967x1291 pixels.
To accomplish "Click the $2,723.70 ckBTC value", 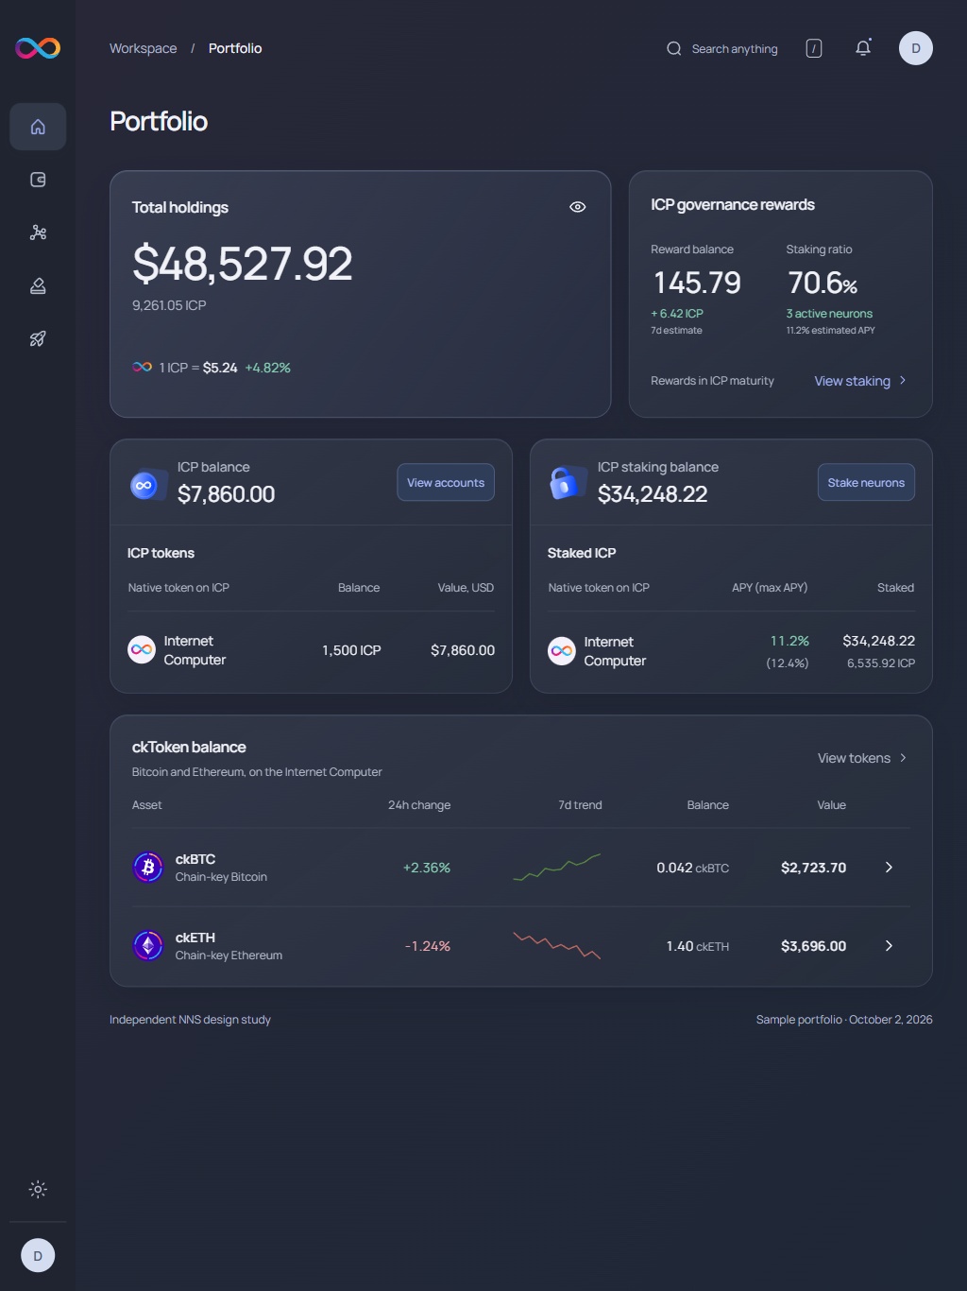I will 813,868.
